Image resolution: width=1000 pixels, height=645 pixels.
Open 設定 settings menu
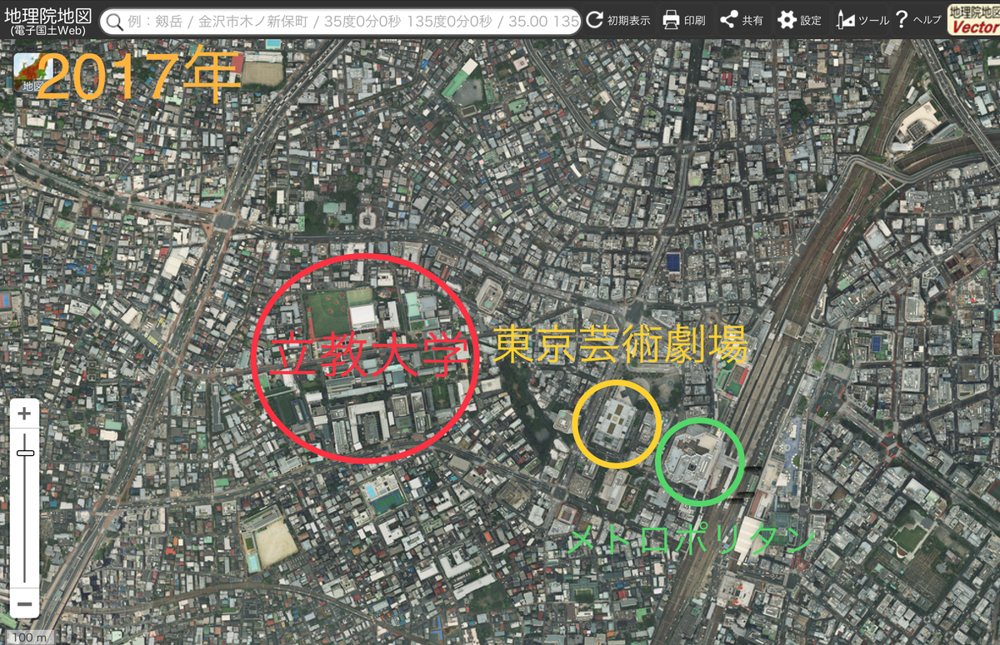[799, 20]
